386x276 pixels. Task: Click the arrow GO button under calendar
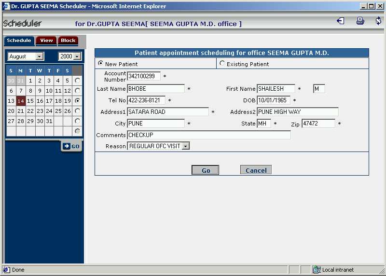(x=71, y=146)
